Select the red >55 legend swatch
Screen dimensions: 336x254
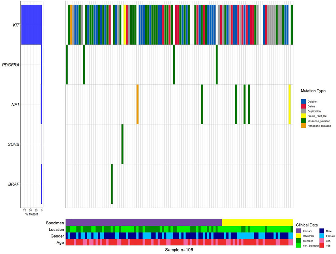[322, 245]
